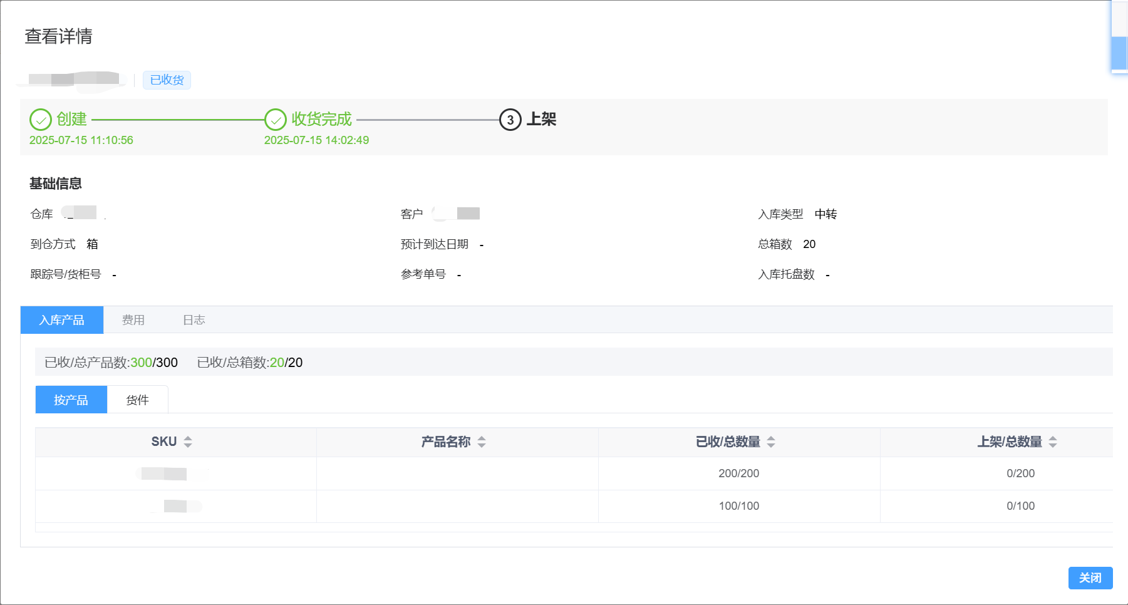Click the green 300 received product count
The height and width of the screenshot is (605, 1128).
(141, 362)
